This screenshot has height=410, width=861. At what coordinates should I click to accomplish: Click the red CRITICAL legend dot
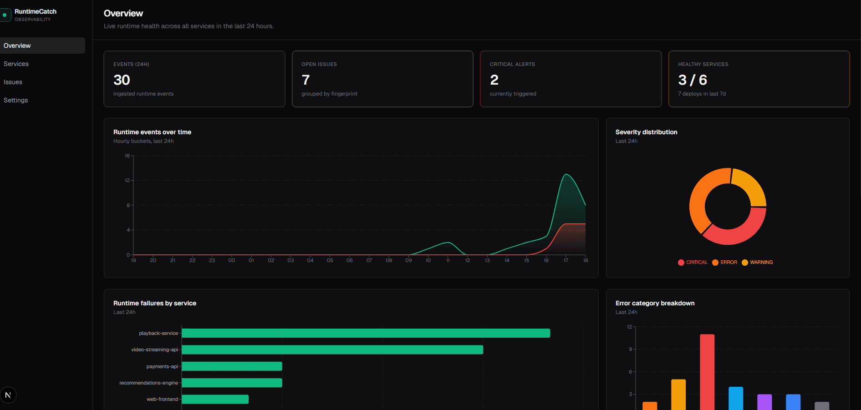[x=681, y=263]
